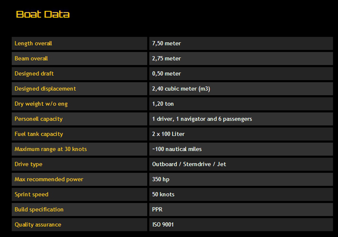Select the Length overall label cell

tap(33, 44)
